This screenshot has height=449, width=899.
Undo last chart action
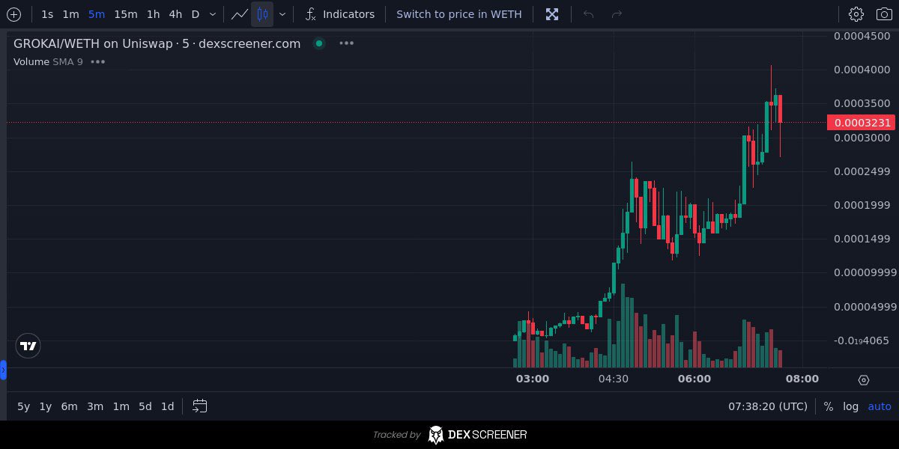[589, 14]
